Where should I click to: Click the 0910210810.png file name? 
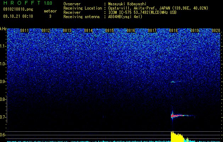(18, 9)
